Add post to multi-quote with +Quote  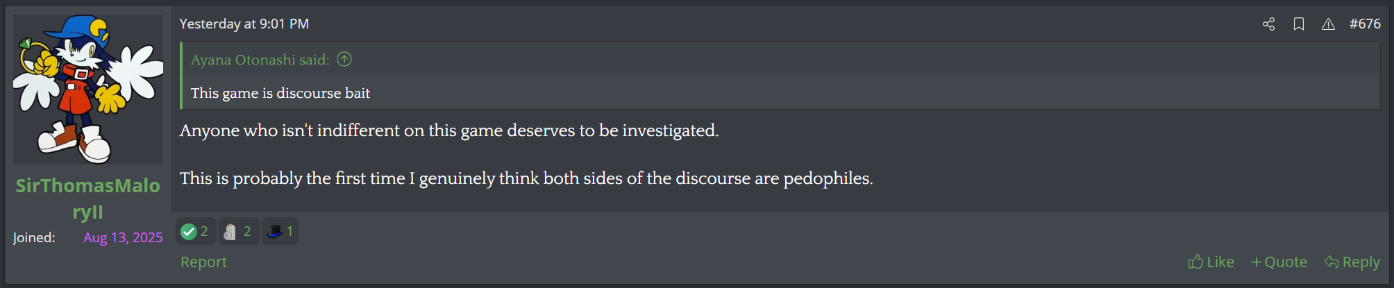pos(1279,262)
